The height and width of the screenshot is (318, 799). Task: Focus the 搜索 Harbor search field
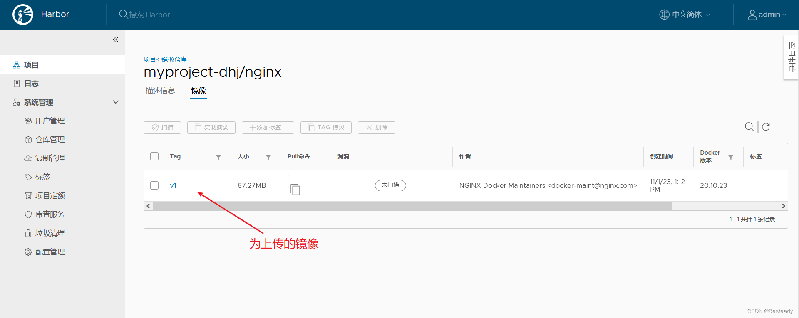(152, 15)
